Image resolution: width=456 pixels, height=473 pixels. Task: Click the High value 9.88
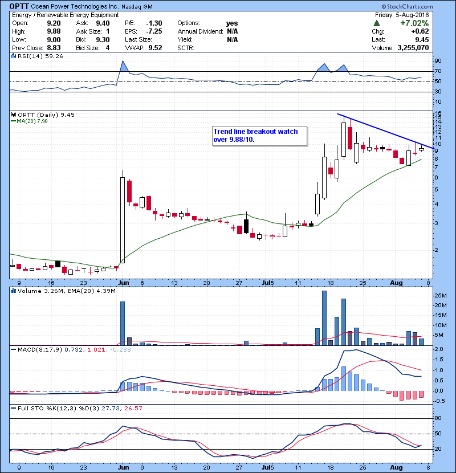tap(54, 31)
